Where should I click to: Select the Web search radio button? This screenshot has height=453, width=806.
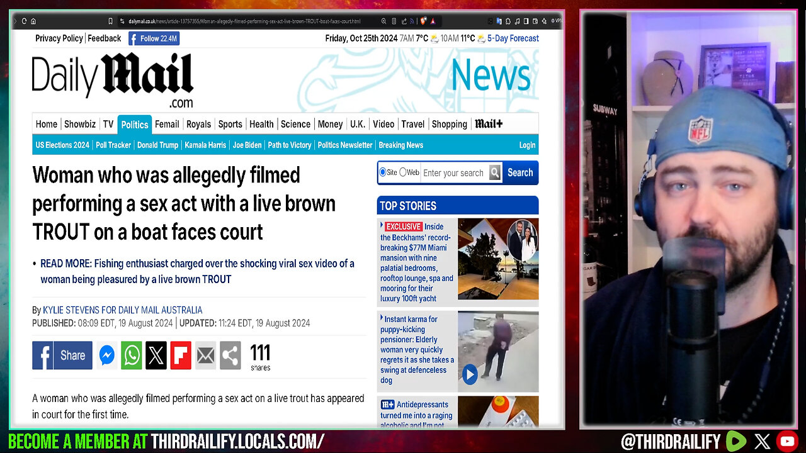point(402,172)
